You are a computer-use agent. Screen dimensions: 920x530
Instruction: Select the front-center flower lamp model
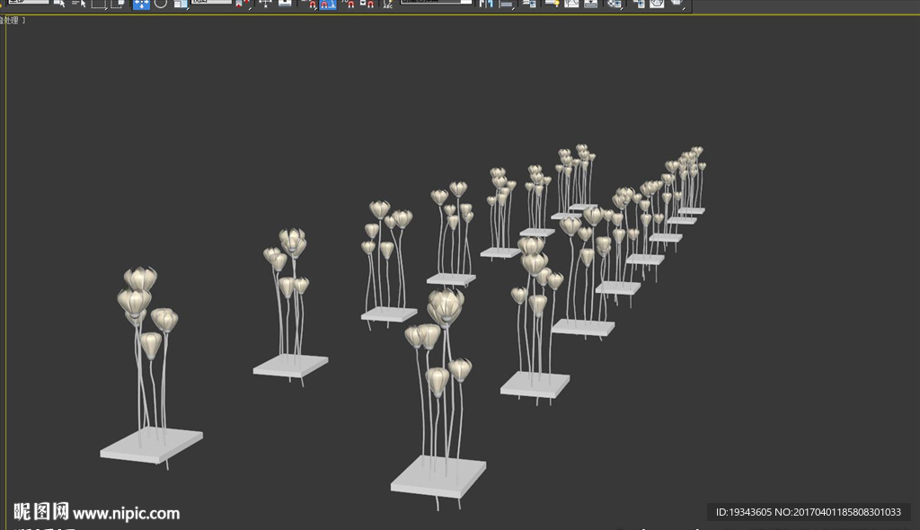coord(438,399)
